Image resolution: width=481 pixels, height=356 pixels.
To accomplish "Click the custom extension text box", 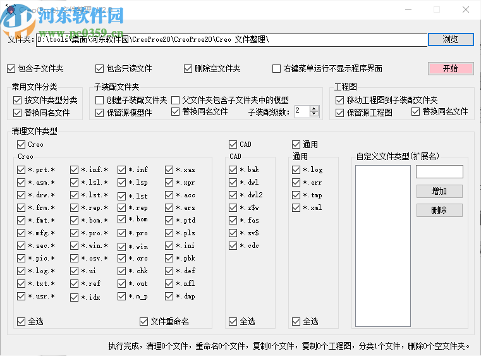I will [439, 171].
